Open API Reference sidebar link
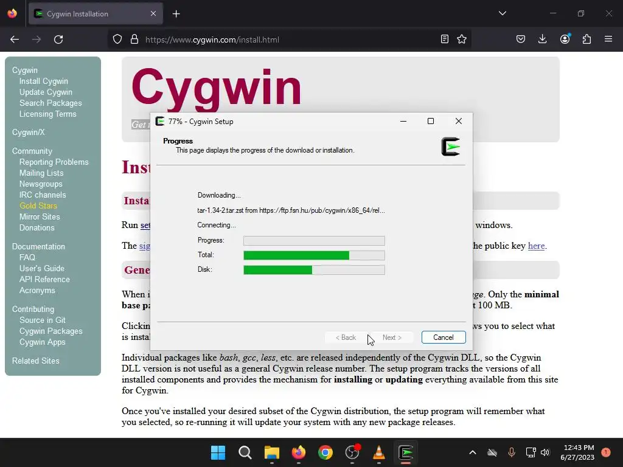The image size is (623, 467). click(x=44, y=279)
